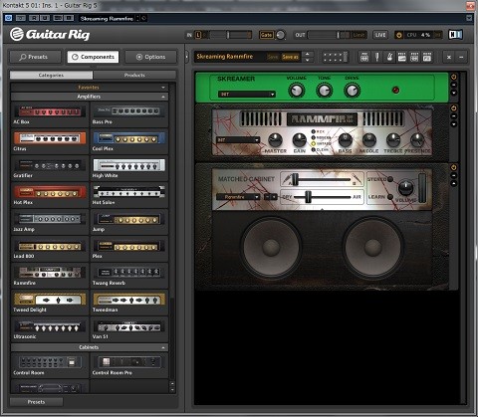Click the Skreamer Drive knob
This screenshot has width=478, height=417.
pyautogui.click(x=352, y=91)
